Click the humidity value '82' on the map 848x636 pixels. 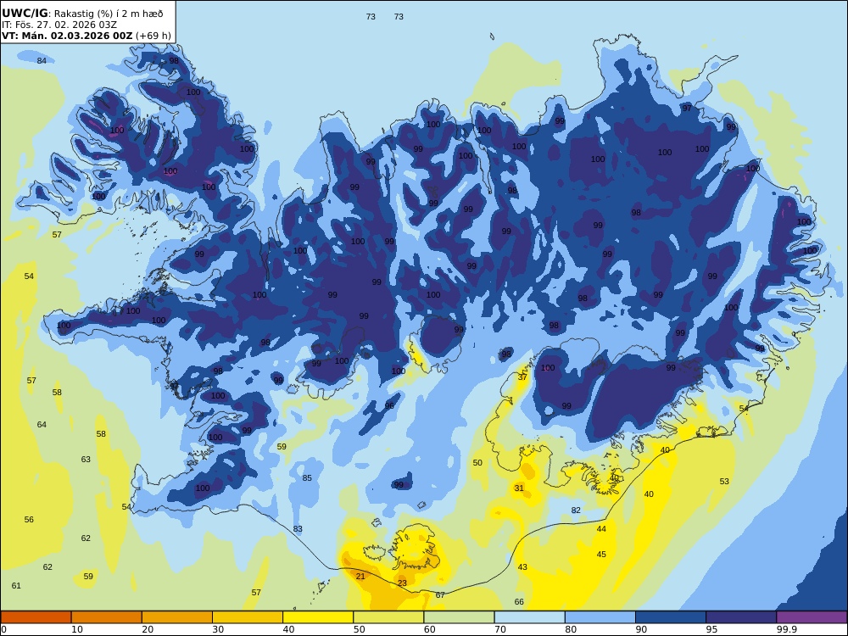[576, 510]
